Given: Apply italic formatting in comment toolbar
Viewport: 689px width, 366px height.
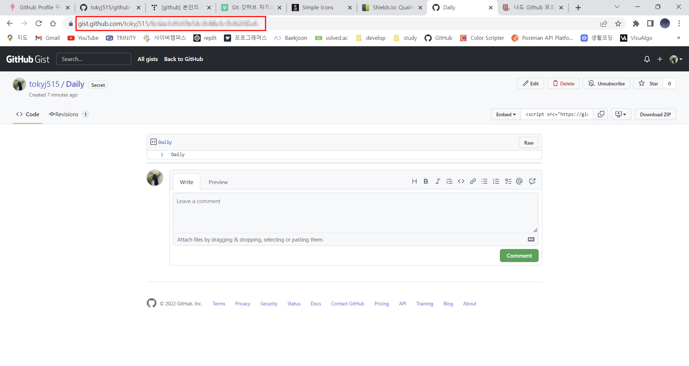Looking at the screenshot, I should pos(437,182).
